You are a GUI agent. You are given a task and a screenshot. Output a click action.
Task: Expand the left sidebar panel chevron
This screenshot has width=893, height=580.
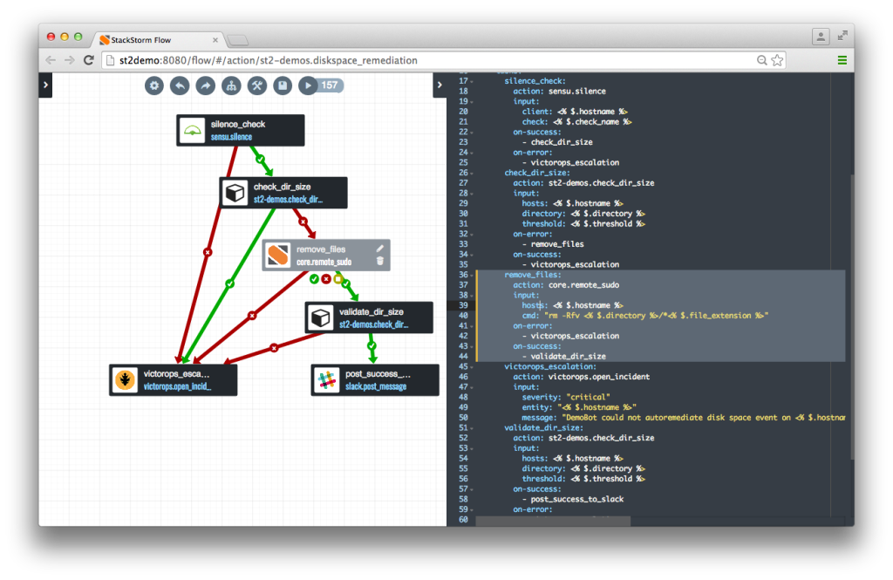(45, 85)
